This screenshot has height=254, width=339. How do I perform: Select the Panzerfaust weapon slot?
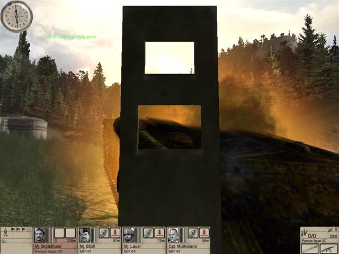tap(310, 248)
